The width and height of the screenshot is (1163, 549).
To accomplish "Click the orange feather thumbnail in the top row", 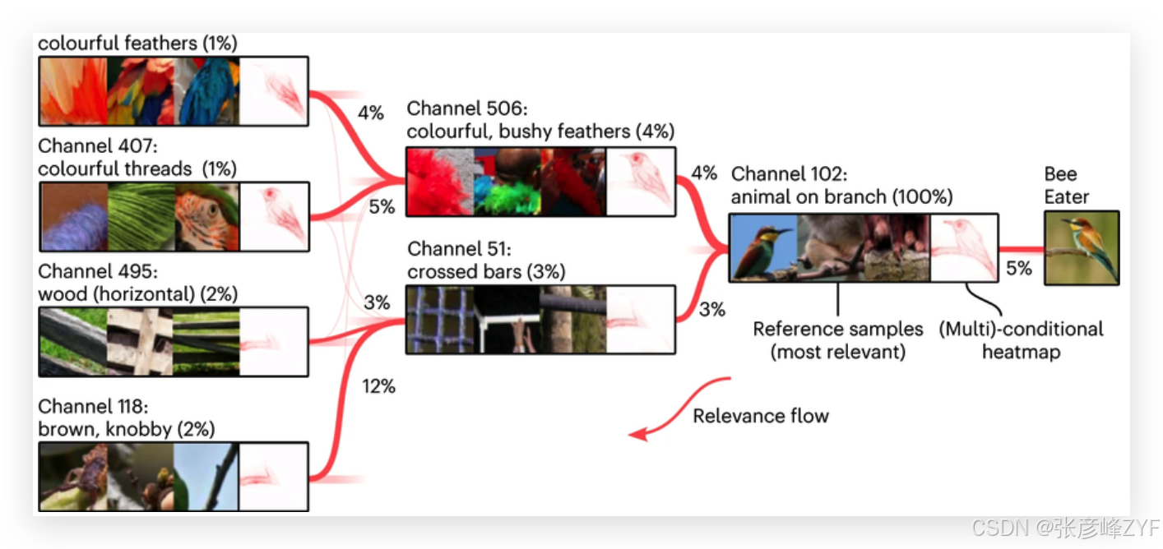I will pos(73,90).
